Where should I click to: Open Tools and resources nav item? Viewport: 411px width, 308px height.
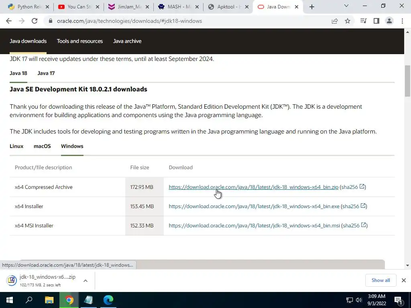click(x=80, y=41)
